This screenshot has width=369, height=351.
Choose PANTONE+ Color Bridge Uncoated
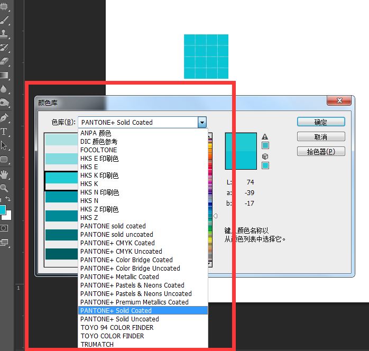[143, 269]
